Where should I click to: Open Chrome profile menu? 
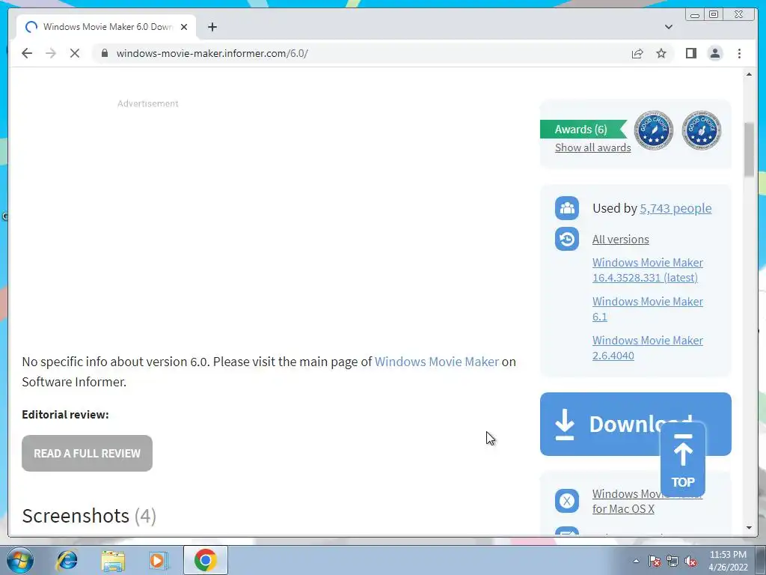[x=714, y=53]
